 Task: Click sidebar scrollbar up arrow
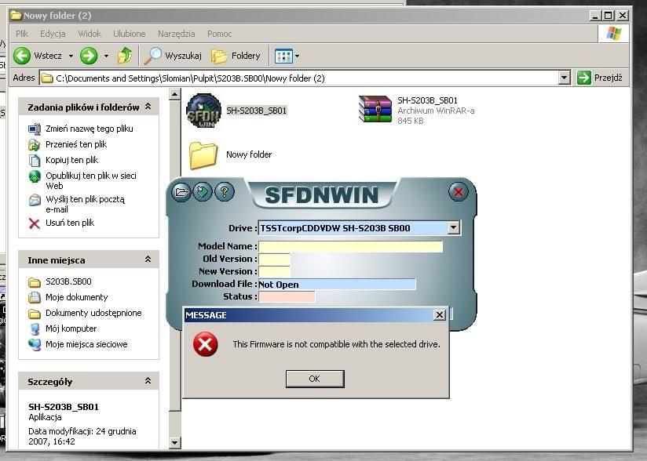point(175,94)
